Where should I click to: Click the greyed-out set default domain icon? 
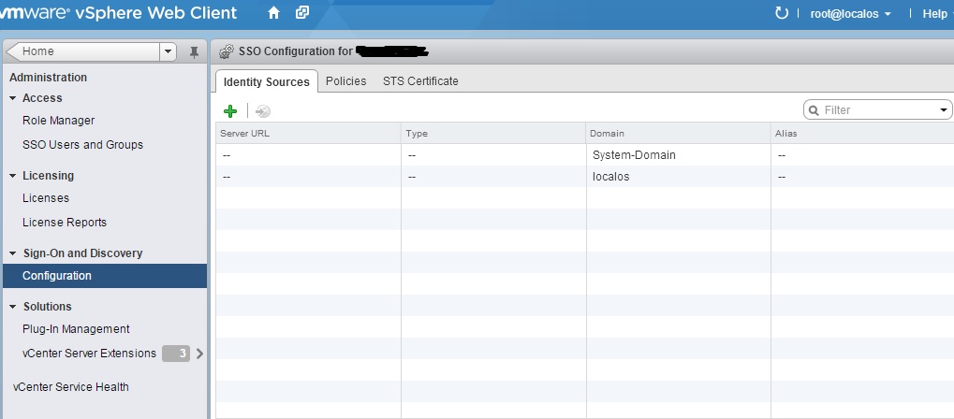pyautogui.click(x=263, y=111)
